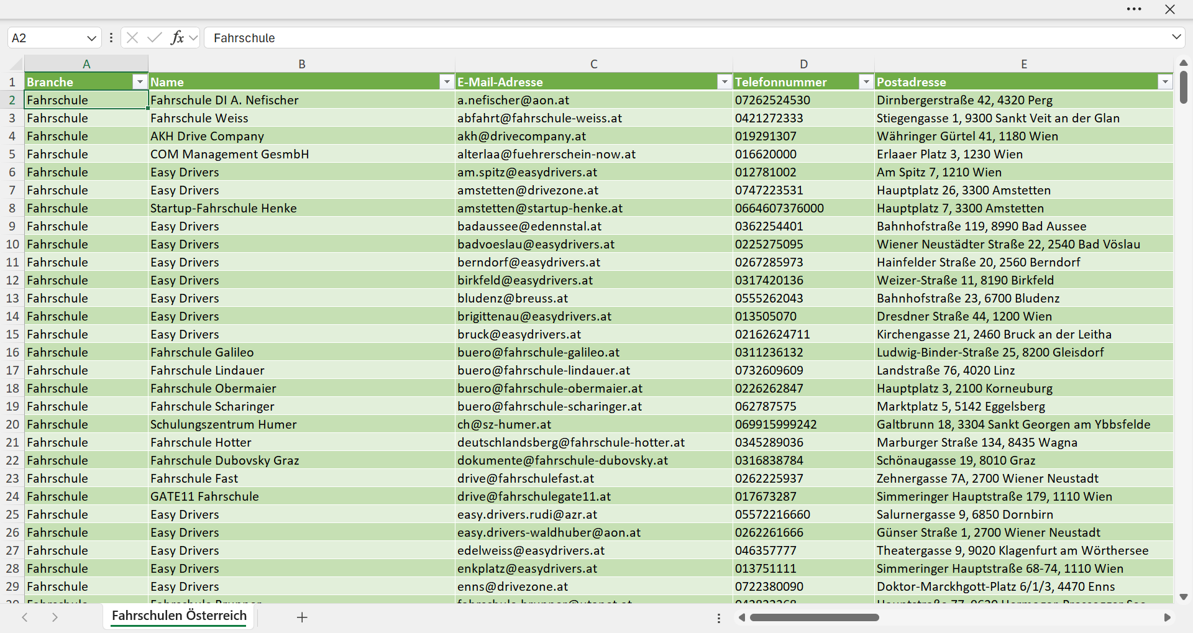Click the Cancel X icon in formula bar
Image resolution: width=1193 pixels, height=633 pixels.
point(132,38)
